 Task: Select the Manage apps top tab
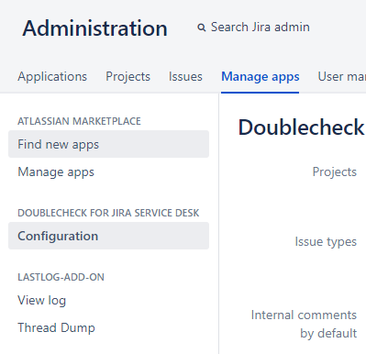coord(261,76)
